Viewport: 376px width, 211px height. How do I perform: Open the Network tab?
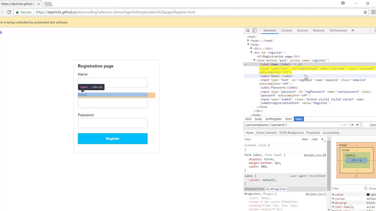coord(319,30)
